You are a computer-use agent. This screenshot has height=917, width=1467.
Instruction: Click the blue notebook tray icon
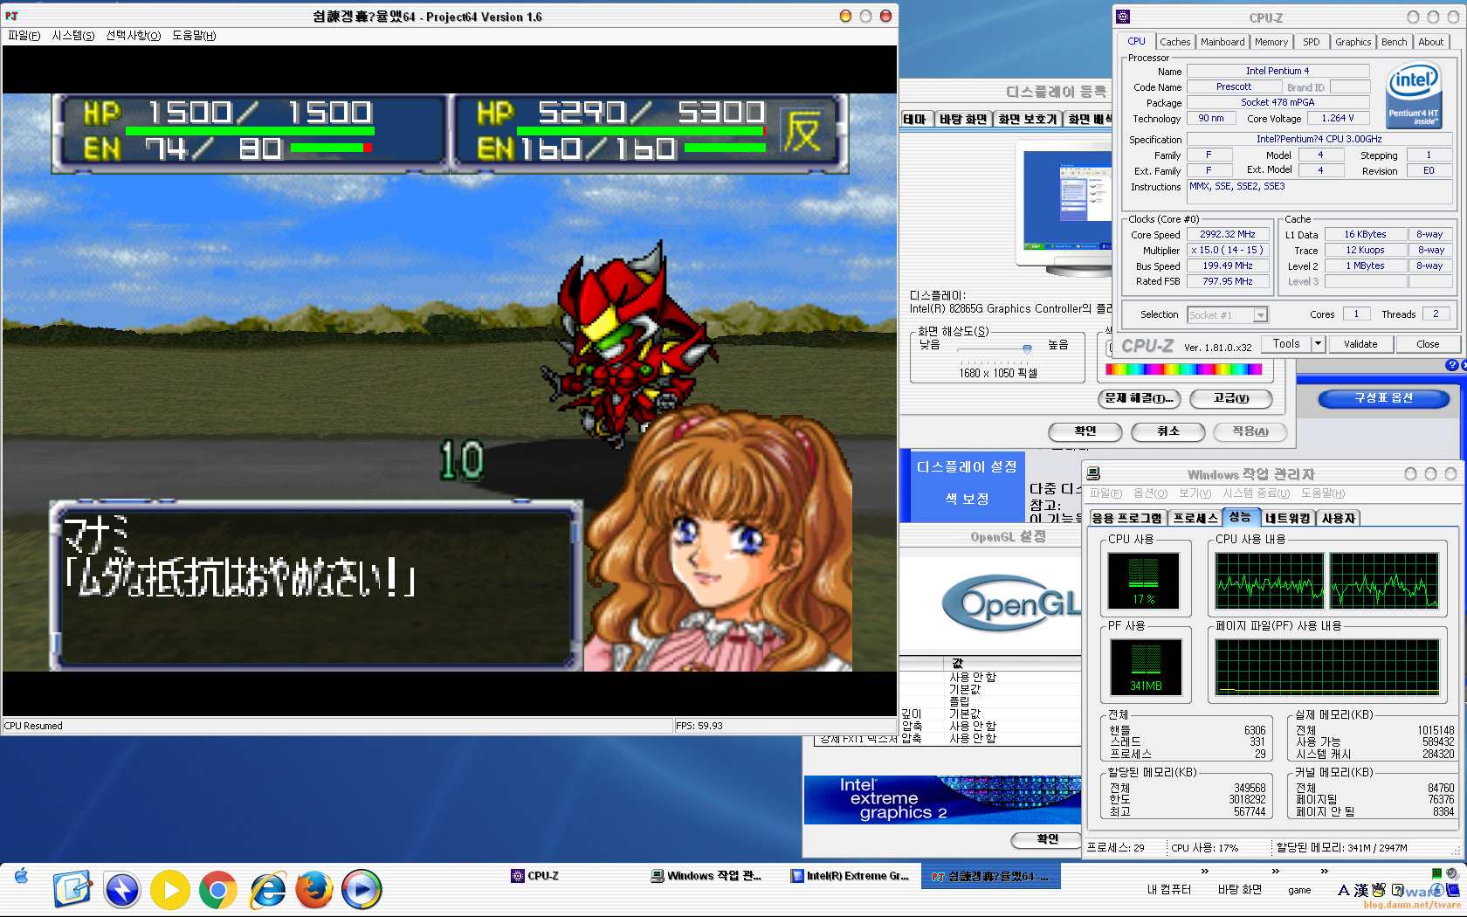(1453, 890)
